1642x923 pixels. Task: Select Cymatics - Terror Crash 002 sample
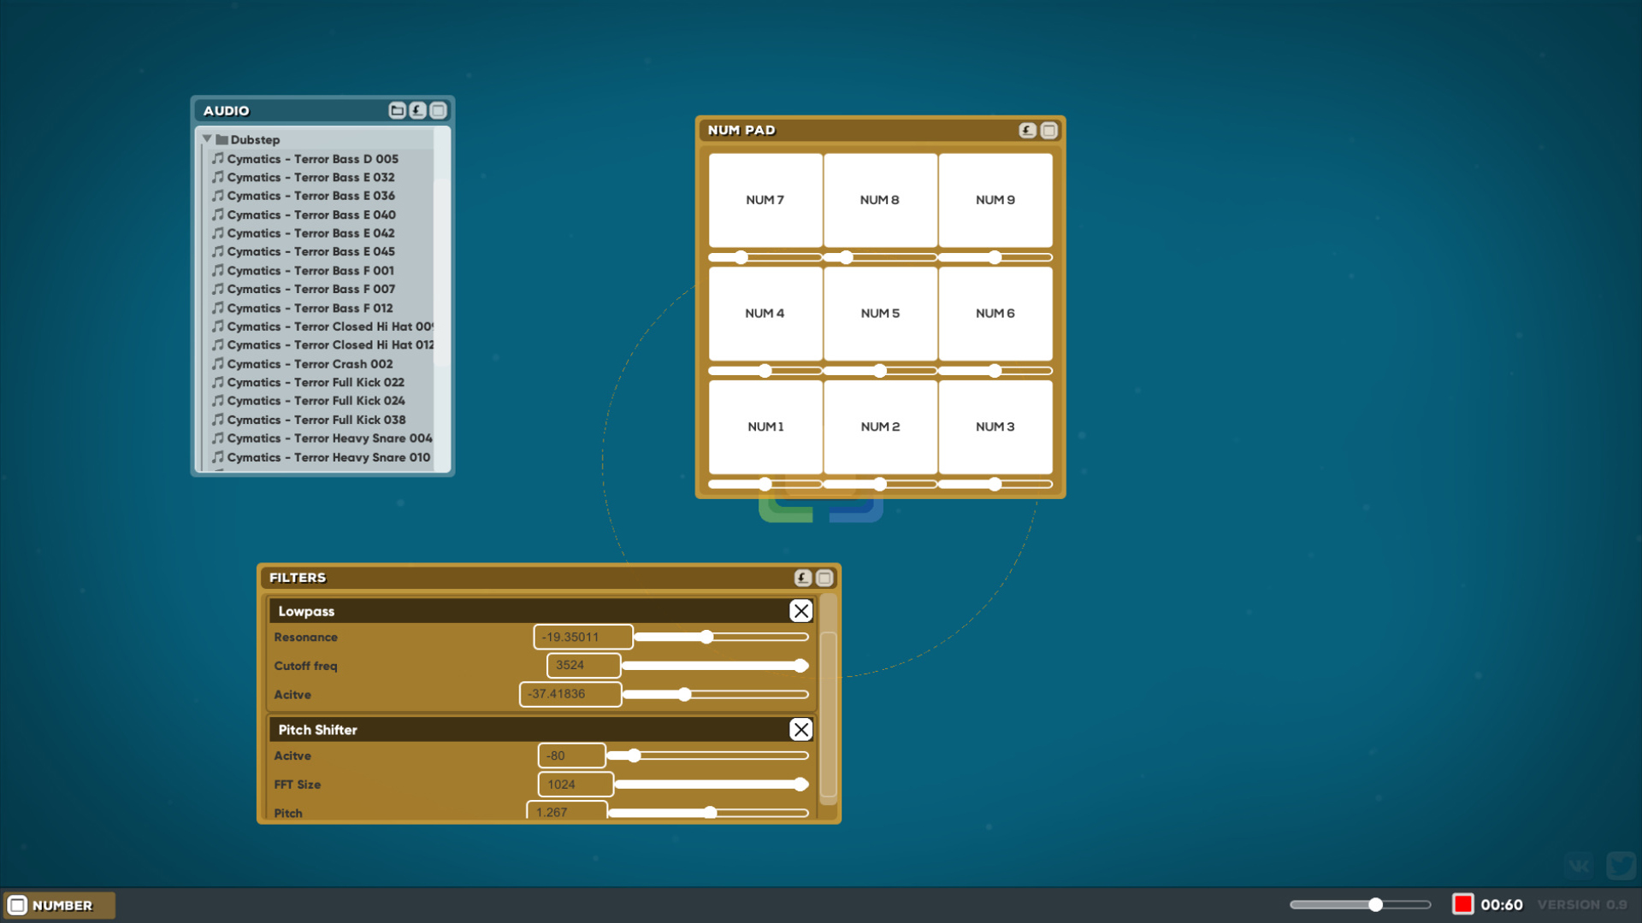click(x=310, y=363)
